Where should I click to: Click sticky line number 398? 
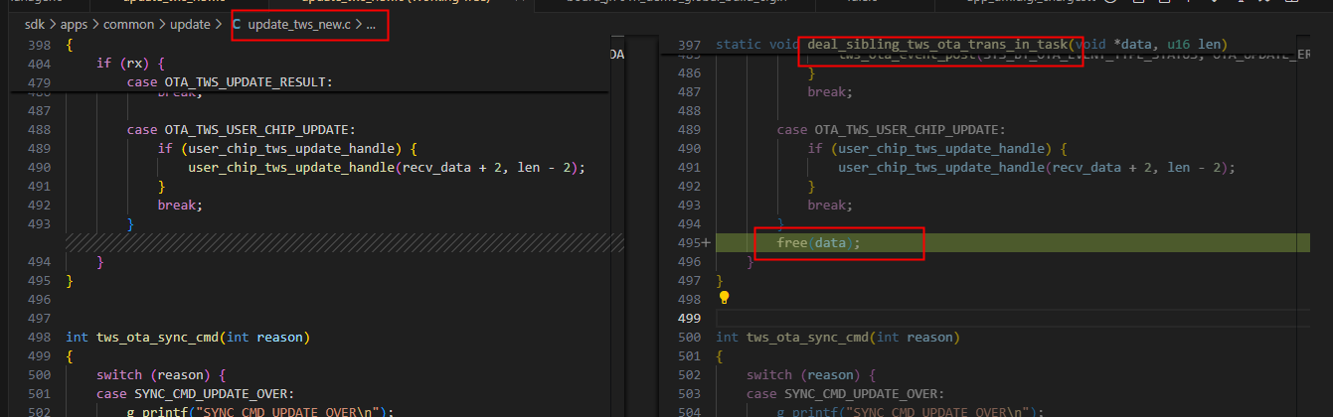point(40,46)
